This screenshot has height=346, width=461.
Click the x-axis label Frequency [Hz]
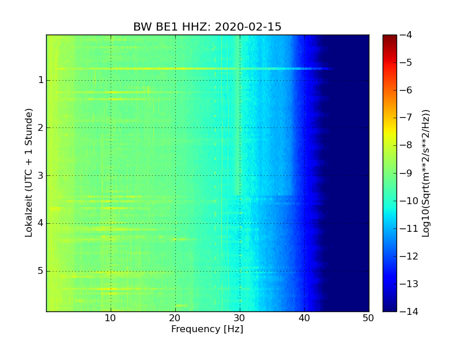[x=207, y=329]
